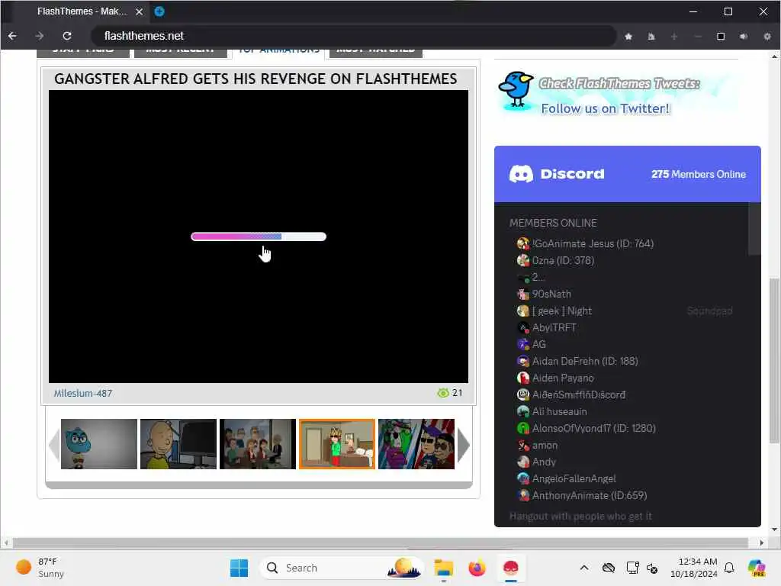The width and height of the screenshot is (781, 586).
Task: Open the weather widget 87°F Sunny
Action: 40,568
